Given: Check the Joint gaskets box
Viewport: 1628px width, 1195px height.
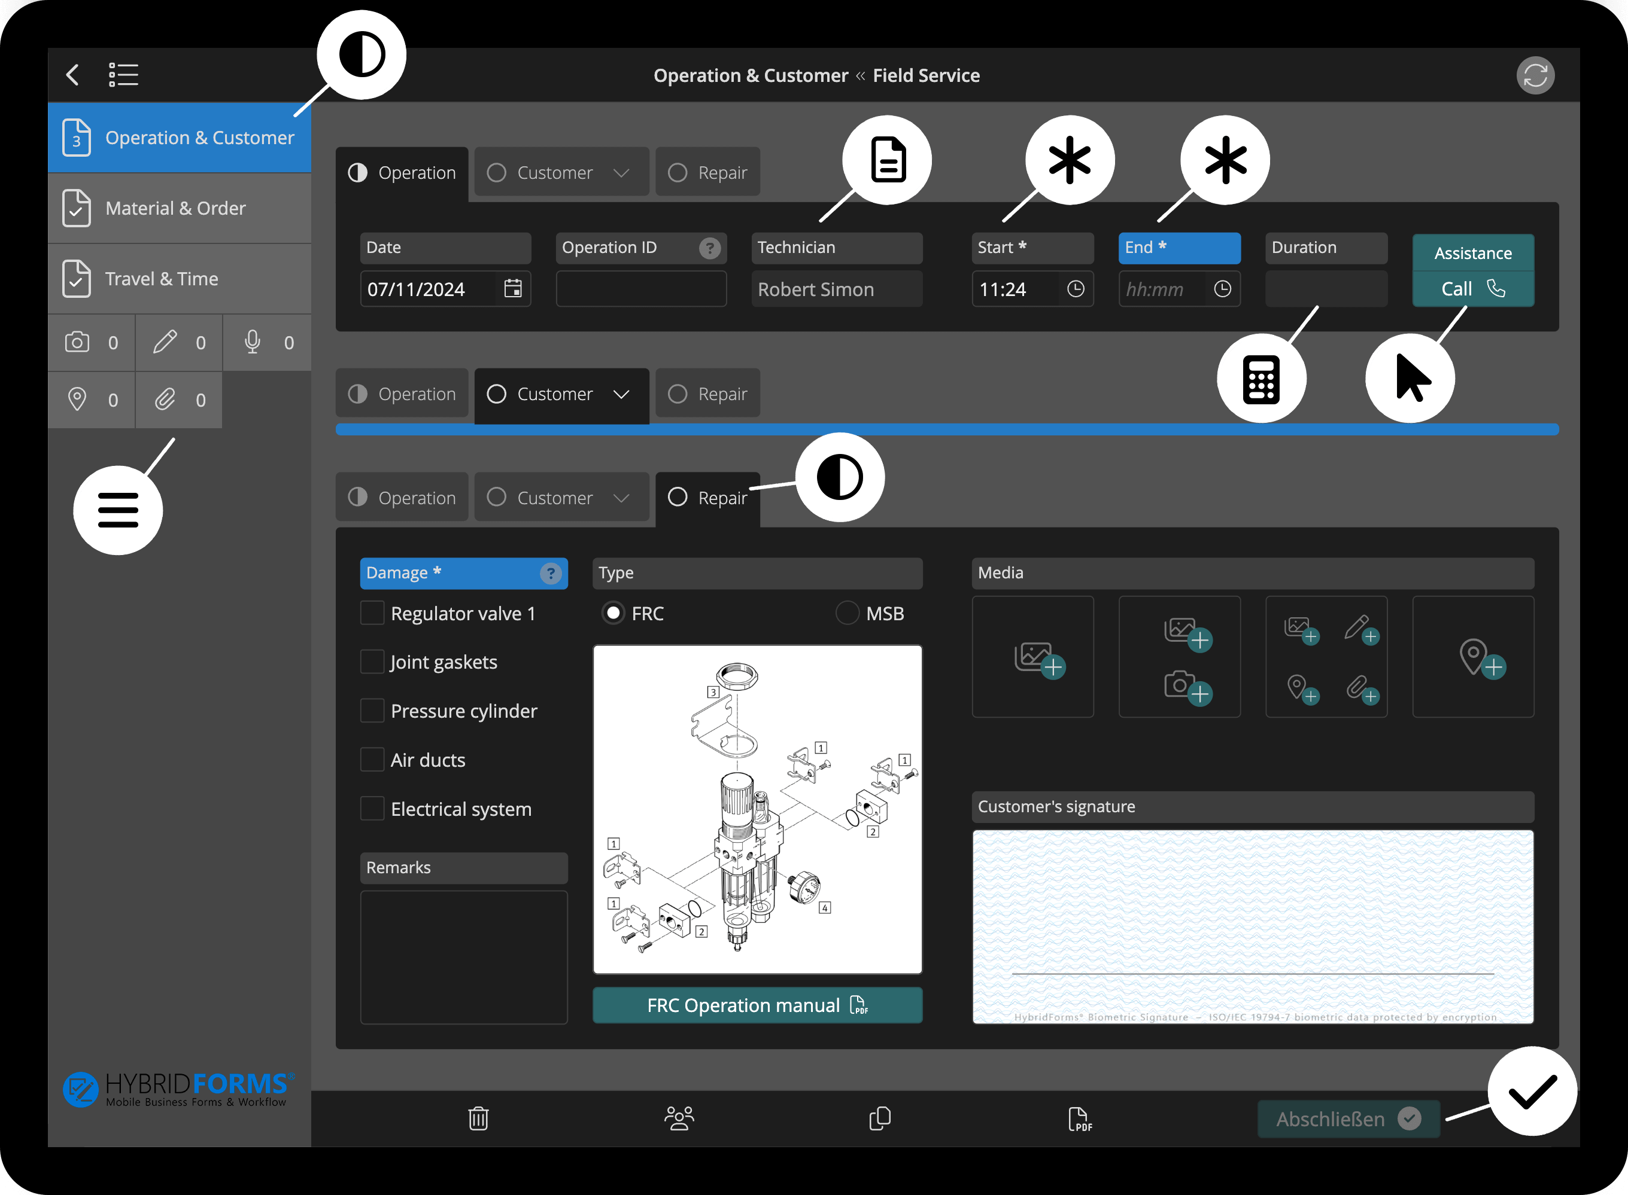Looking at the screenshot, I should [372, 662].
